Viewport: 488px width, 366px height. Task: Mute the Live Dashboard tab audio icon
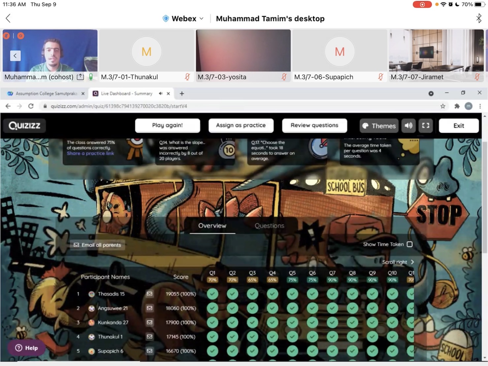(161, 94)
